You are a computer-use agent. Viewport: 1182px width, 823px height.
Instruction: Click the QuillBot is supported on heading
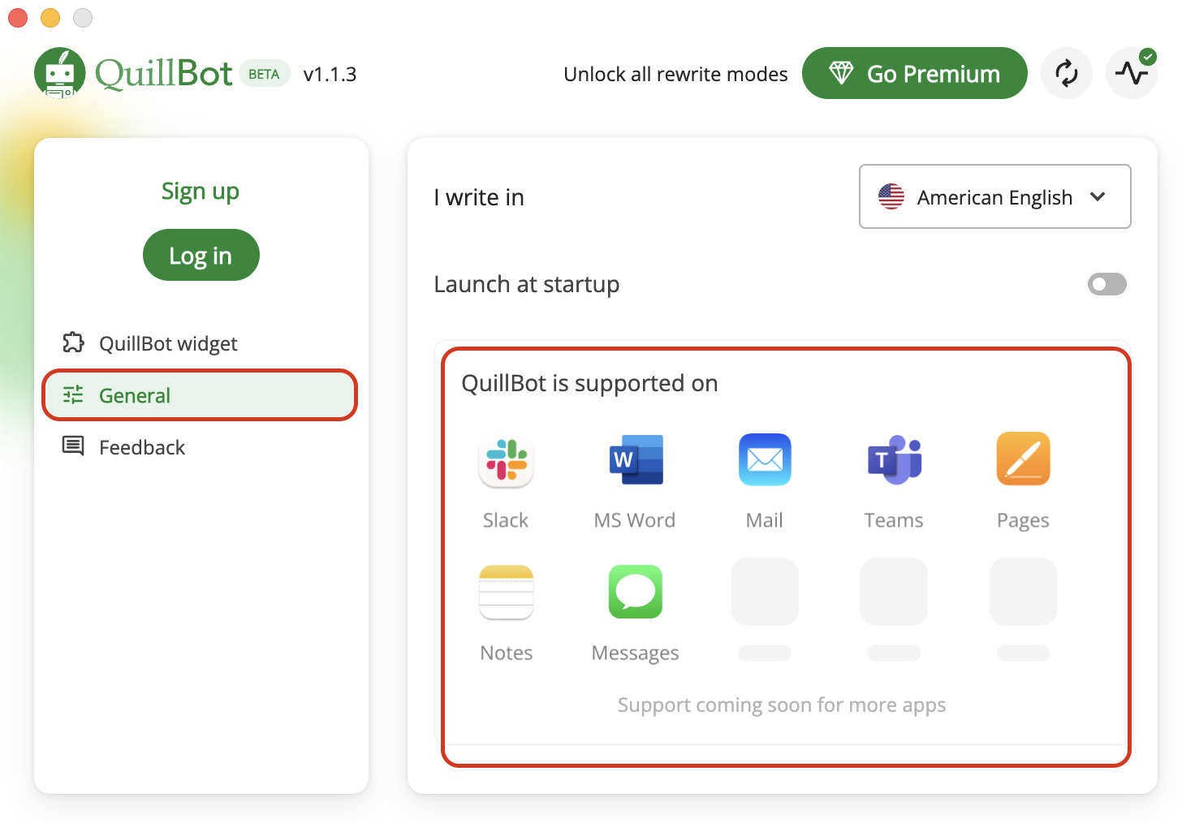[589, 383]
